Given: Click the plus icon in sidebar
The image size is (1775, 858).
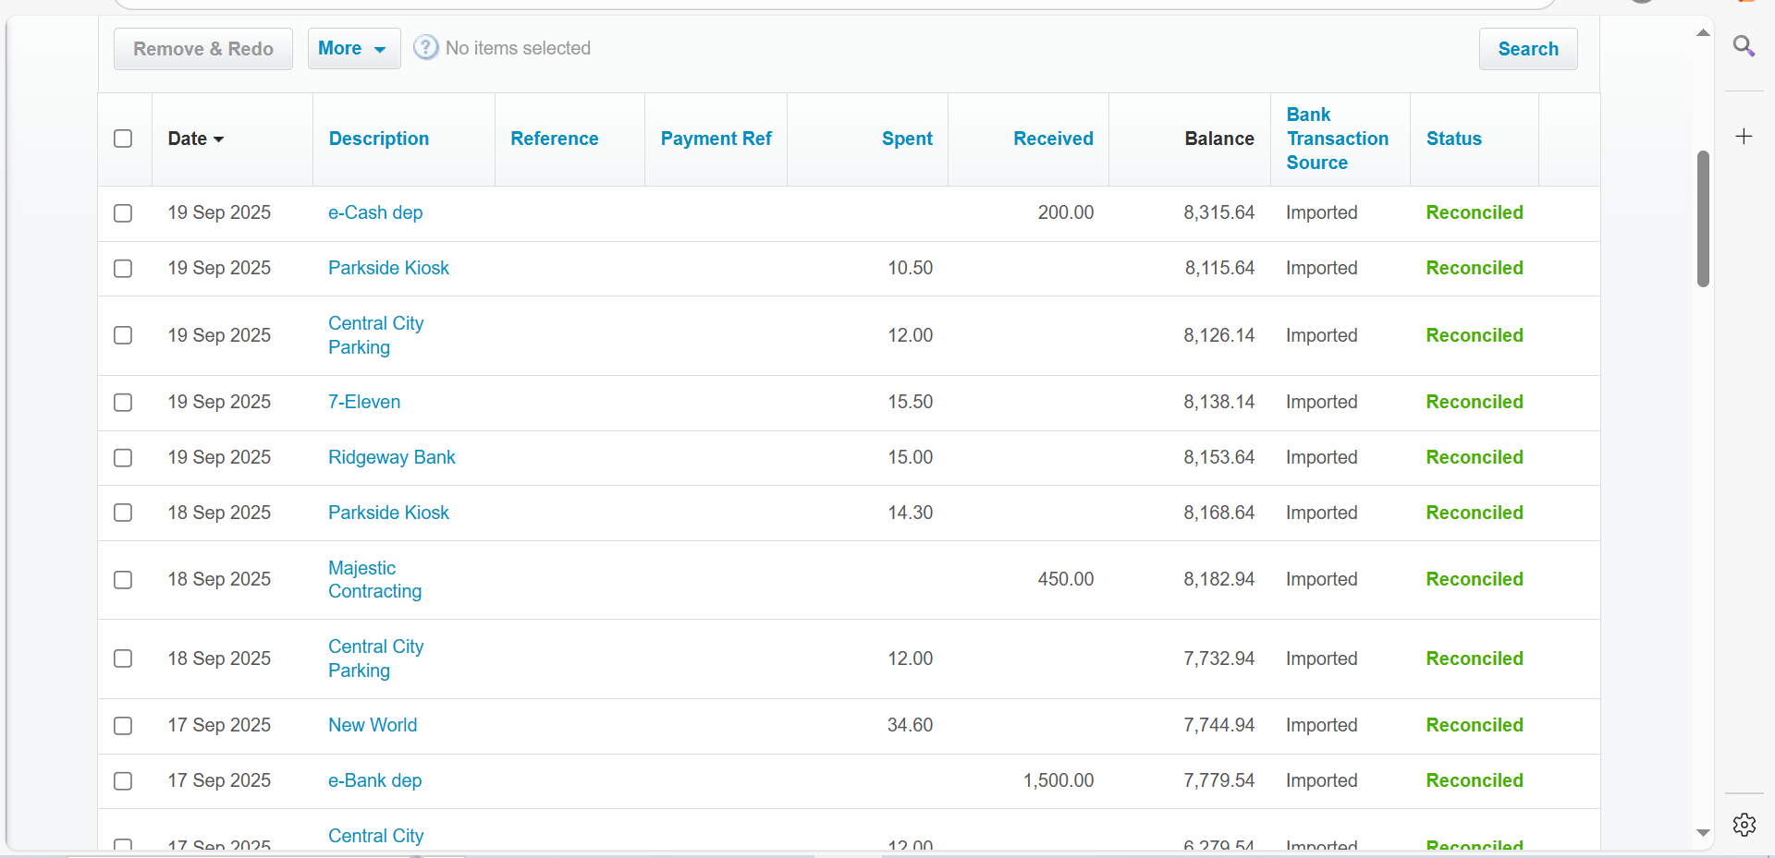Looking at the screenshot, I should 1744,137.
